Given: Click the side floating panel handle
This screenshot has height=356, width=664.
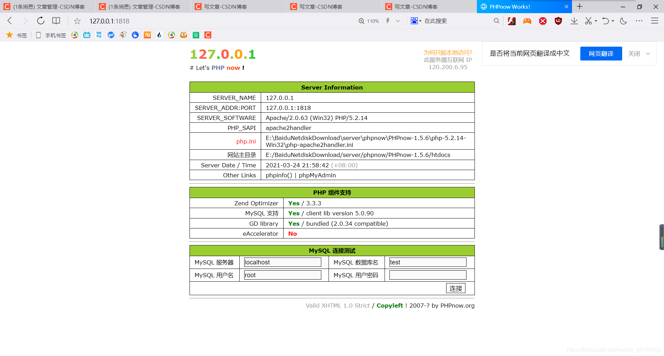Looking at the screenshot, I should [662, 237].
